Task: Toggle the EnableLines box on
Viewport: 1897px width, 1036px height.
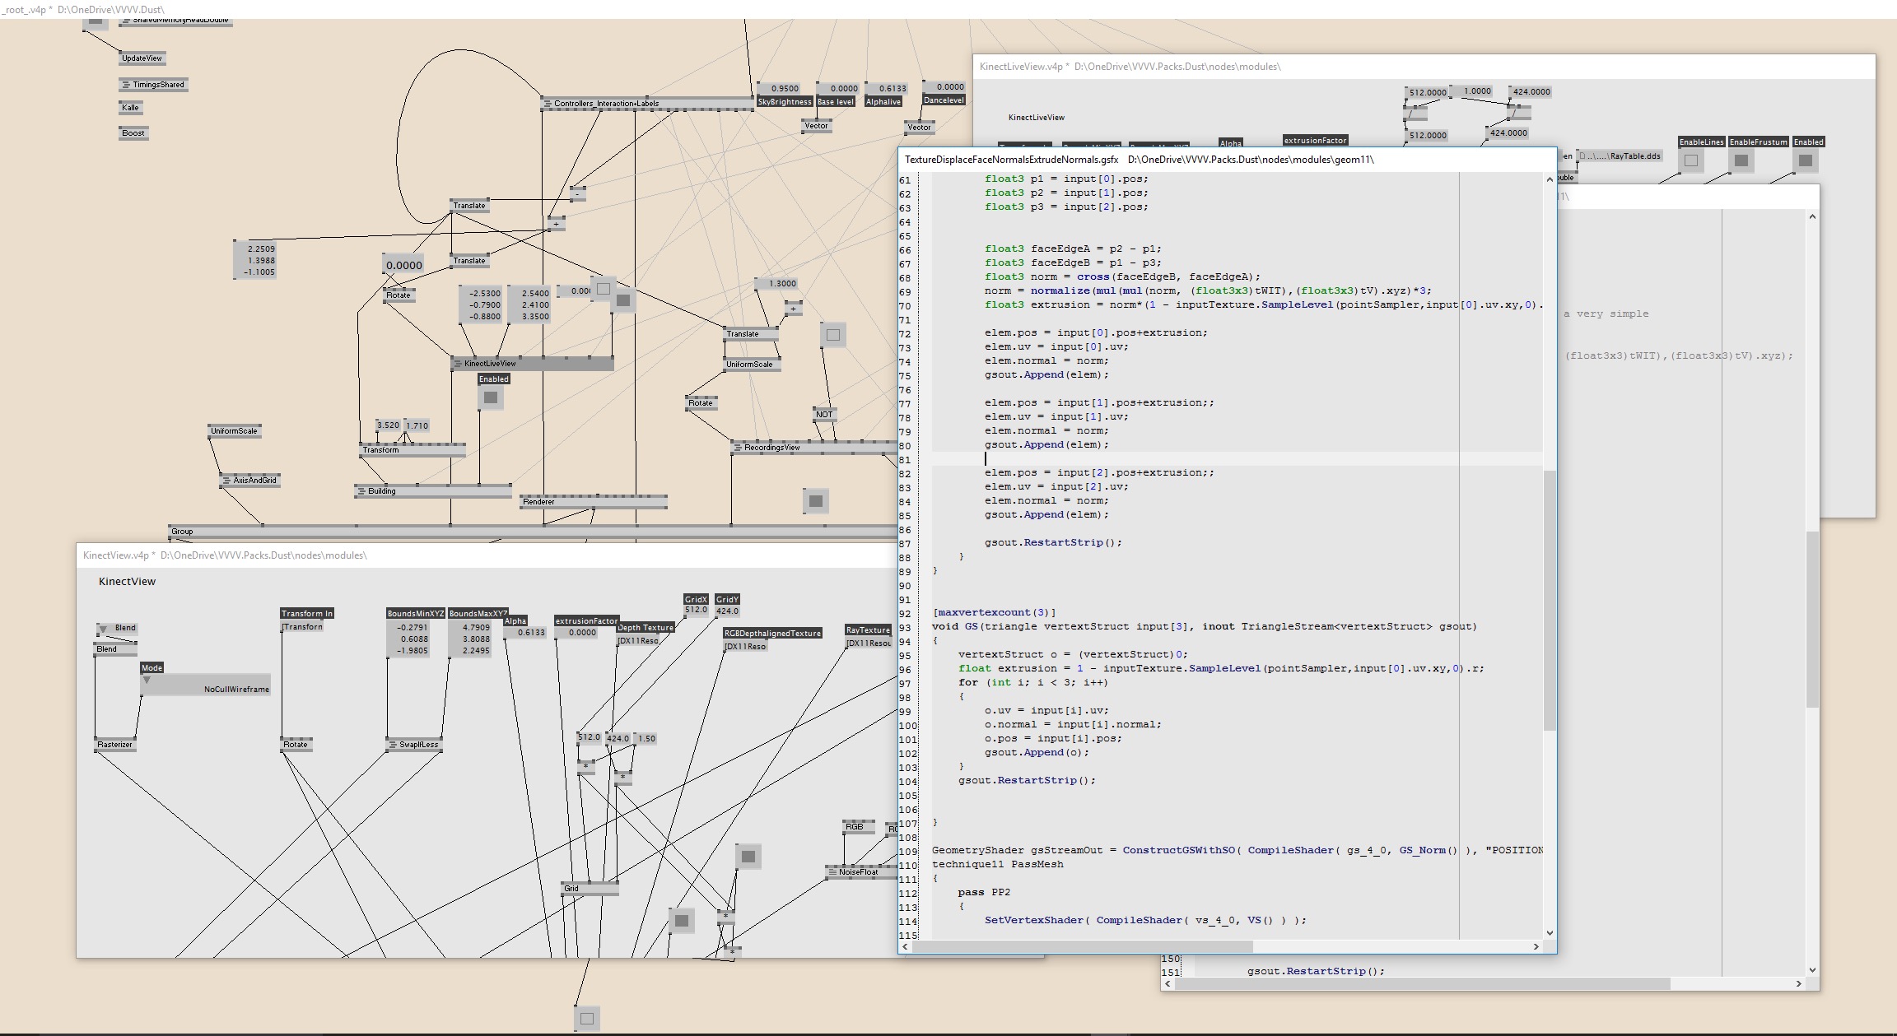Action: point(1690,161)
